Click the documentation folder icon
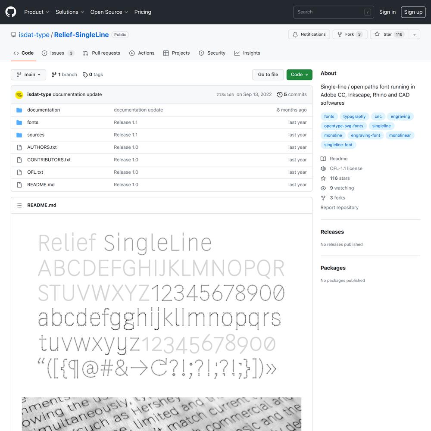This screenshot has width=431, height=431. (19, 110)
